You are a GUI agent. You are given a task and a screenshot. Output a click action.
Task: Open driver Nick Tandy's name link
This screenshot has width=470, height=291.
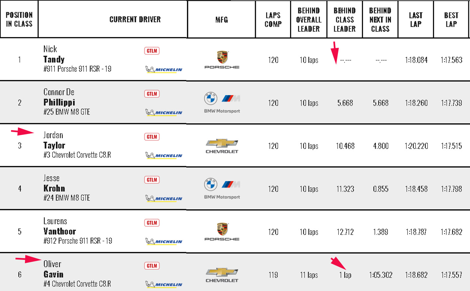click(54, 59)
